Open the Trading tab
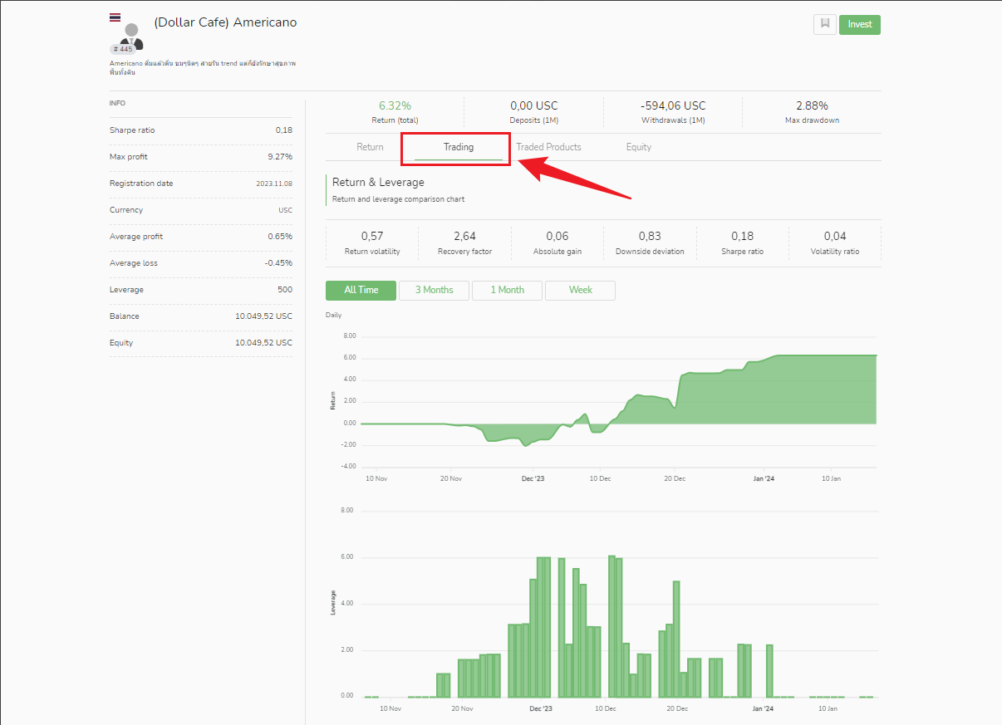The image size is (1002, 725). click(x=459, y=147)
